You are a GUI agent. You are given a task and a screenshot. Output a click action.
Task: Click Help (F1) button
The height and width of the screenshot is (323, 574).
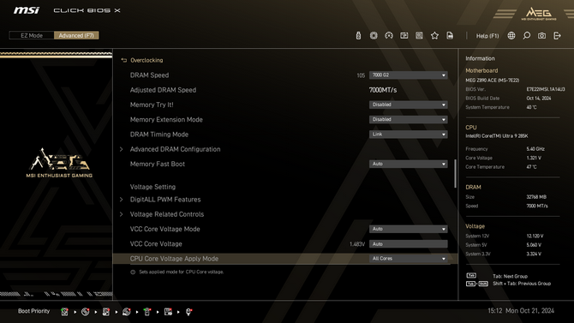[487, 36]
